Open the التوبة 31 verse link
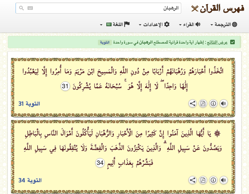The image size is (249, 194). click(29, 104)
